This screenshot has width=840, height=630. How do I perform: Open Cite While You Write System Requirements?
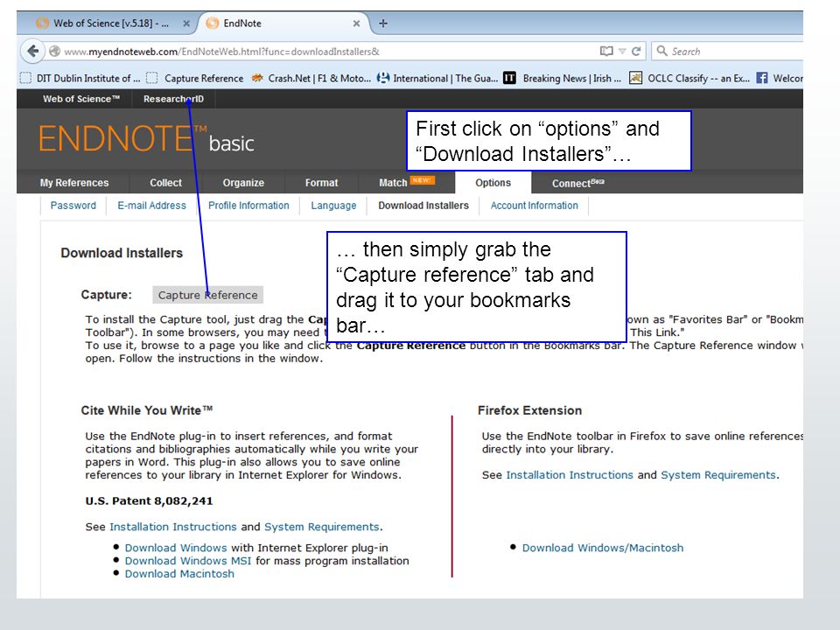pos(322,527)
